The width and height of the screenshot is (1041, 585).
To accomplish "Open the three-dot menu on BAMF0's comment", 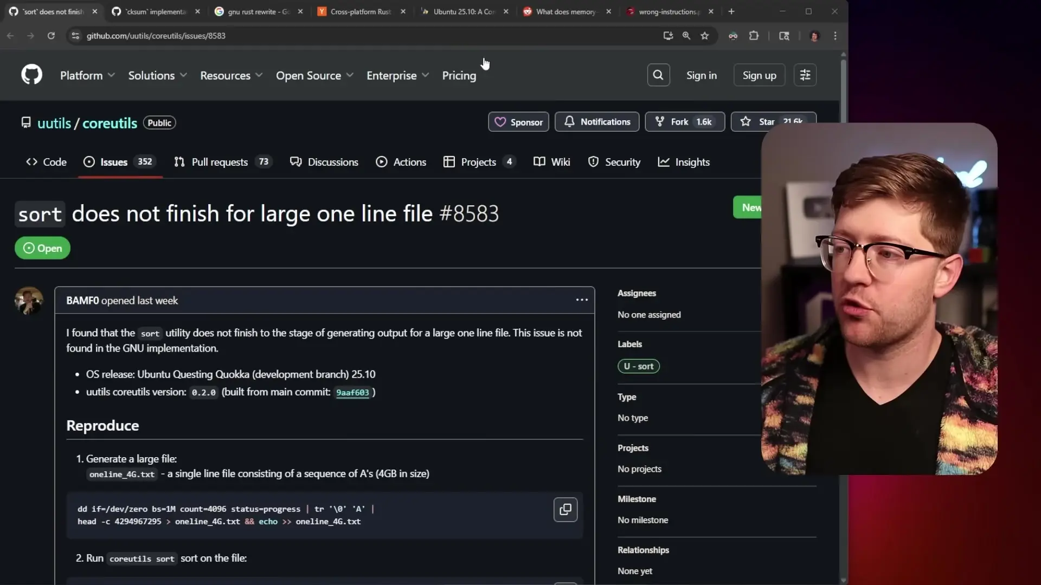I will tap(582, 300).
